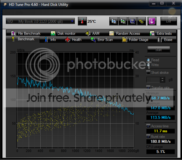The width and height of the screenshot is (182, 160).
Task: Select the Benchmark tab
Action: [x=23, y=39]
